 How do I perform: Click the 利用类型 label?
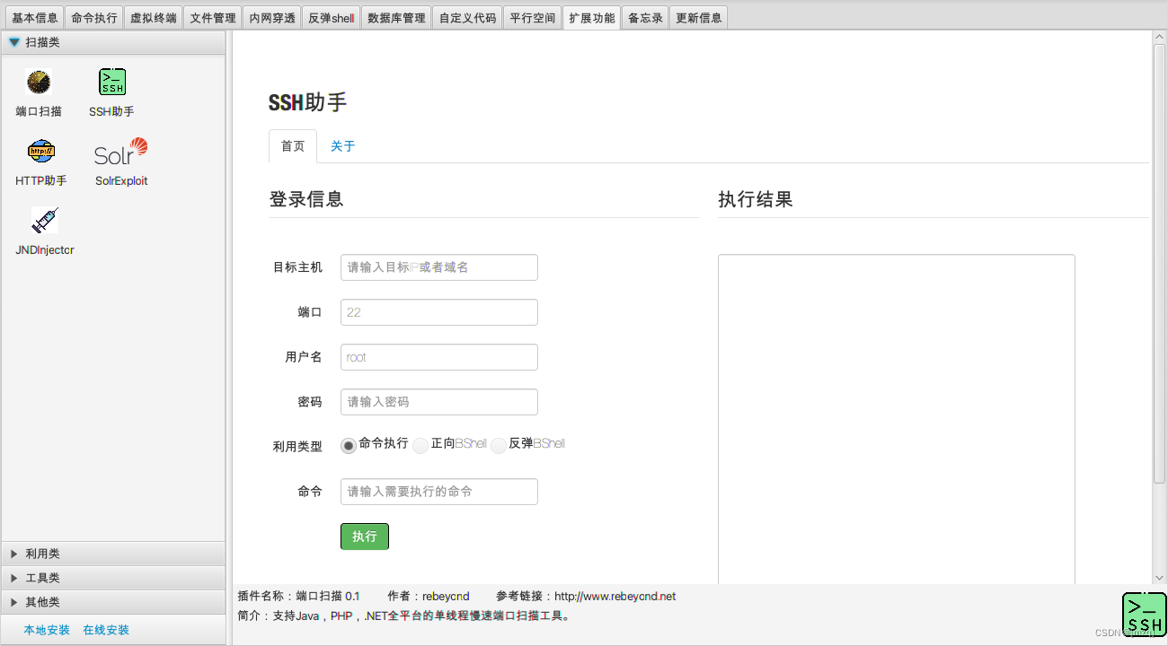[297, 447]
